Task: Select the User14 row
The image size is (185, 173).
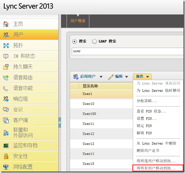Action: tap(101, 154)
